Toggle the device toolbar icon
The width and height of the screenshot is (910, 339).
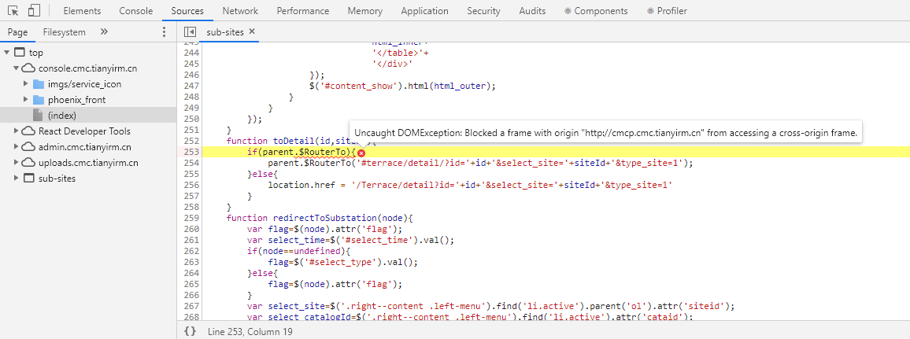tap(35, 11)
